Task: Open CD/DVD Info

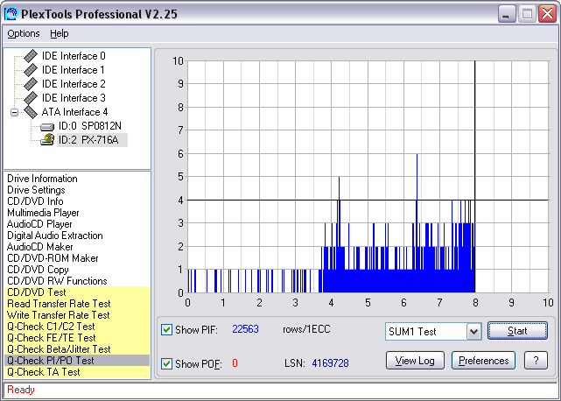Action: [x=35, y=201]
